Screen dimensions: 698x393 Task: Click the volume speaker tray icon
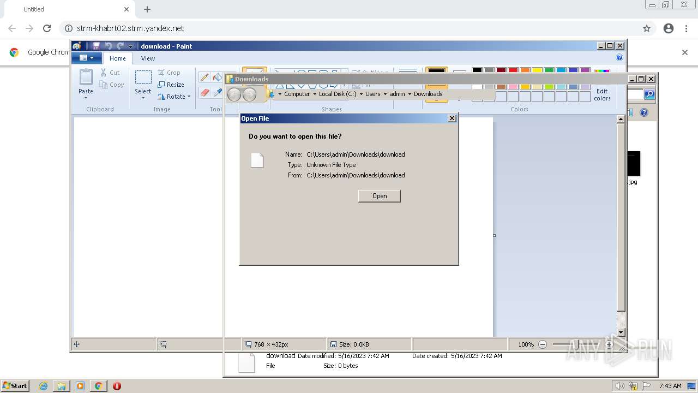pos(619,386)
